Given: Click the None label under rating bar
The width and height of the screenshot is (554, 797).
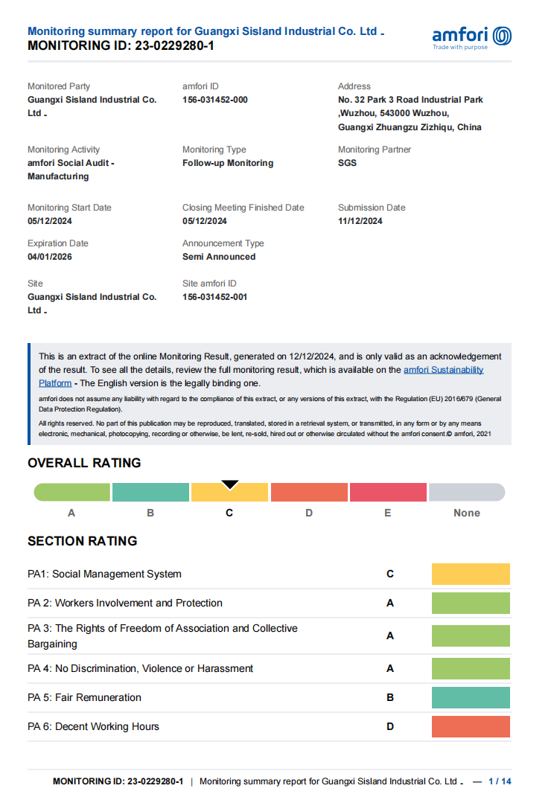Looking at the screenshot, I should (x=467, y=513).
